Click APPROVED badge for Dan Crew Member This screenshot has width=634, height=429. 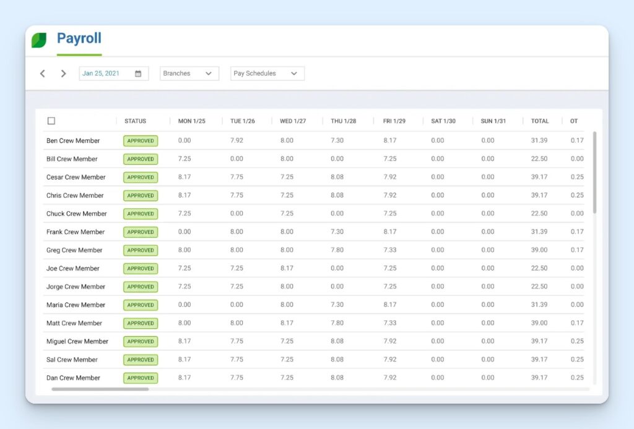point(141,378)
